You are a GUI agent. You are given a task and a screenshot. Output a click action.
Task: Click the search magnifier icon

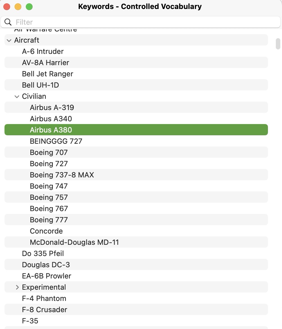pos(8,22)
